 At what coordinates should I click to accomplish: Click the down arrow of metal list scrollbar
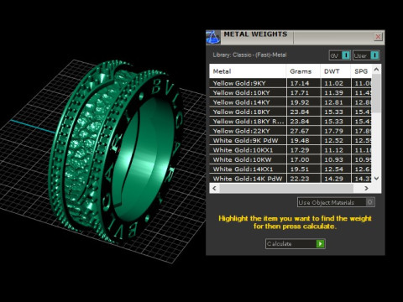click(376, 179)
